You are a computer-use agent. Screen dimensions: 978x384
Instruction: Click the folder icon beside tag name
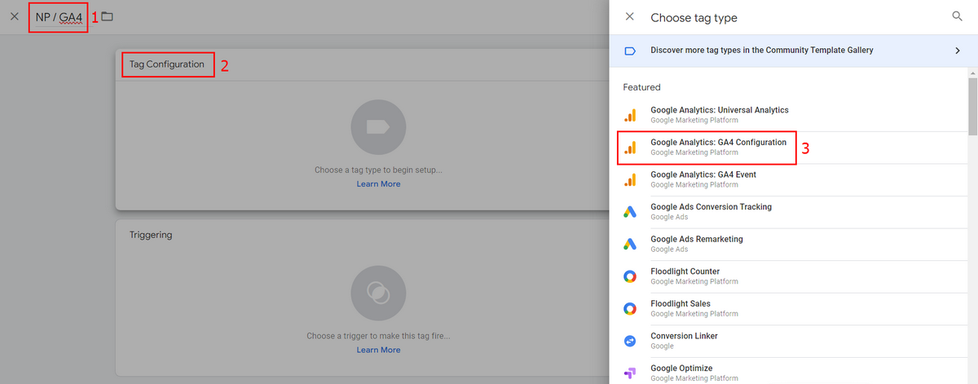point(108,16)
